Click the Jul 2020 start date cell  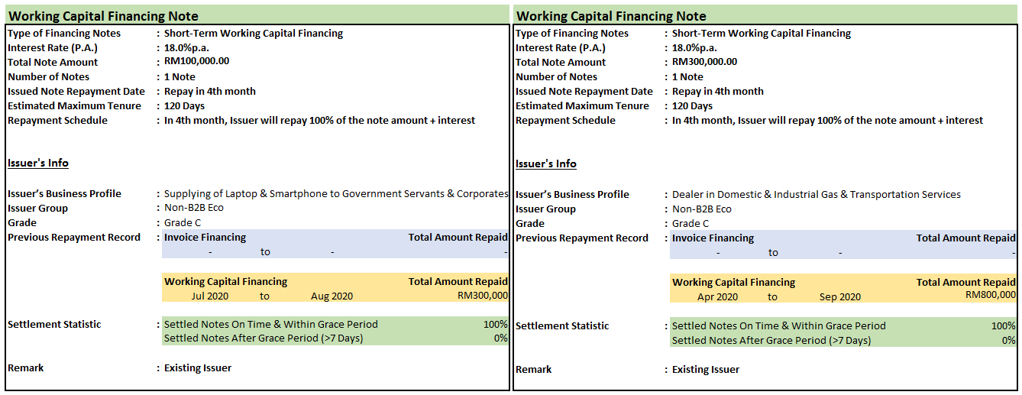210,296
